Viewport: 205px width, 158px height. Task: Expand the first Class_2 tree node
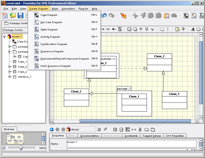pyautogui.click(x=9, y=67)
